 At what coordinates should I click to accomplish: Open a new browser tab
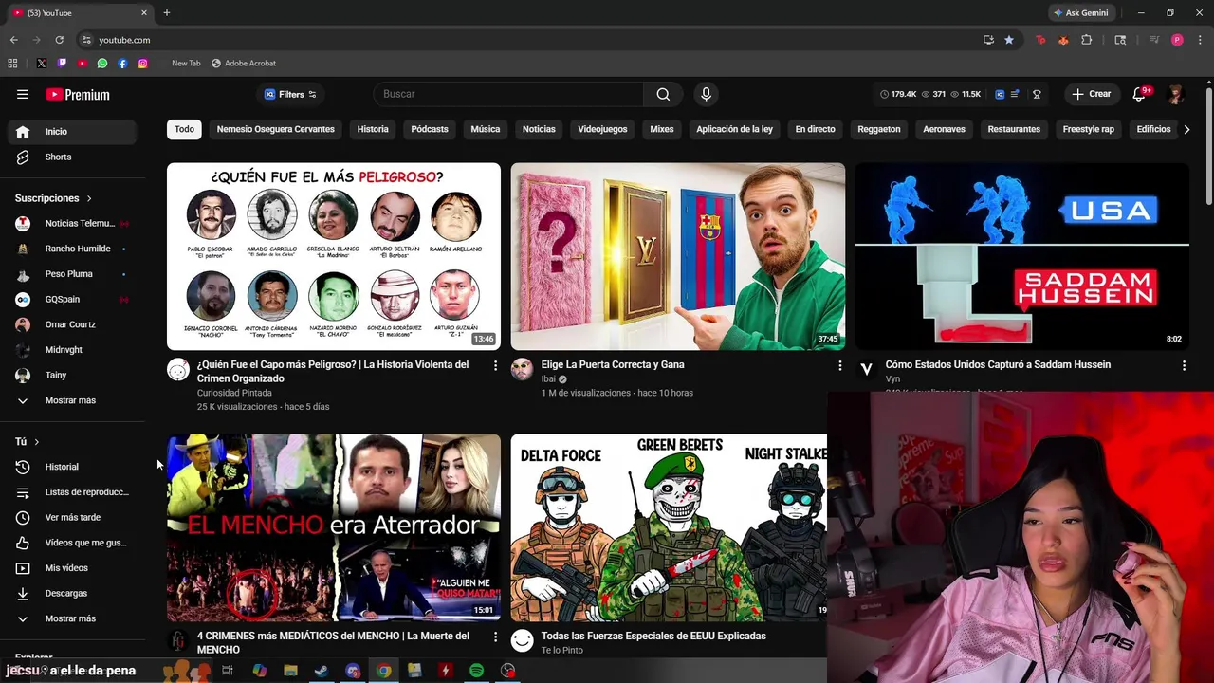[166, 13]
